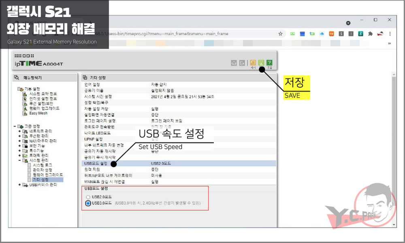The width and height of the screenshot is (405, 243).
Task: Click the green screen-capture extension icon
Action: coord(293,34)
